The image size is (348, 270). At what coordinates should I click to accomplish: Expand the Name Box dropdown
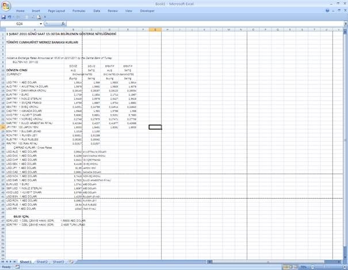coord(41,24)
